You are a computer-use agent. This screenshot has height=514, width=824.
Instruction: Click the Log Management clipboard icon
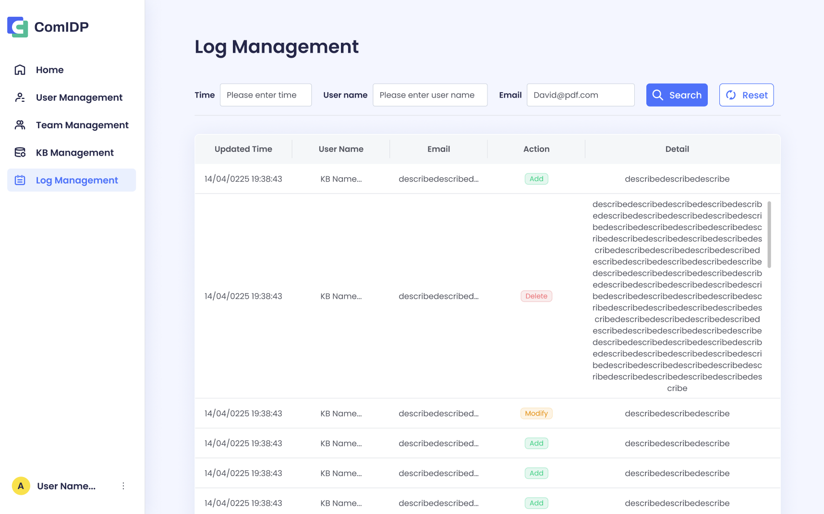(20, 180)
